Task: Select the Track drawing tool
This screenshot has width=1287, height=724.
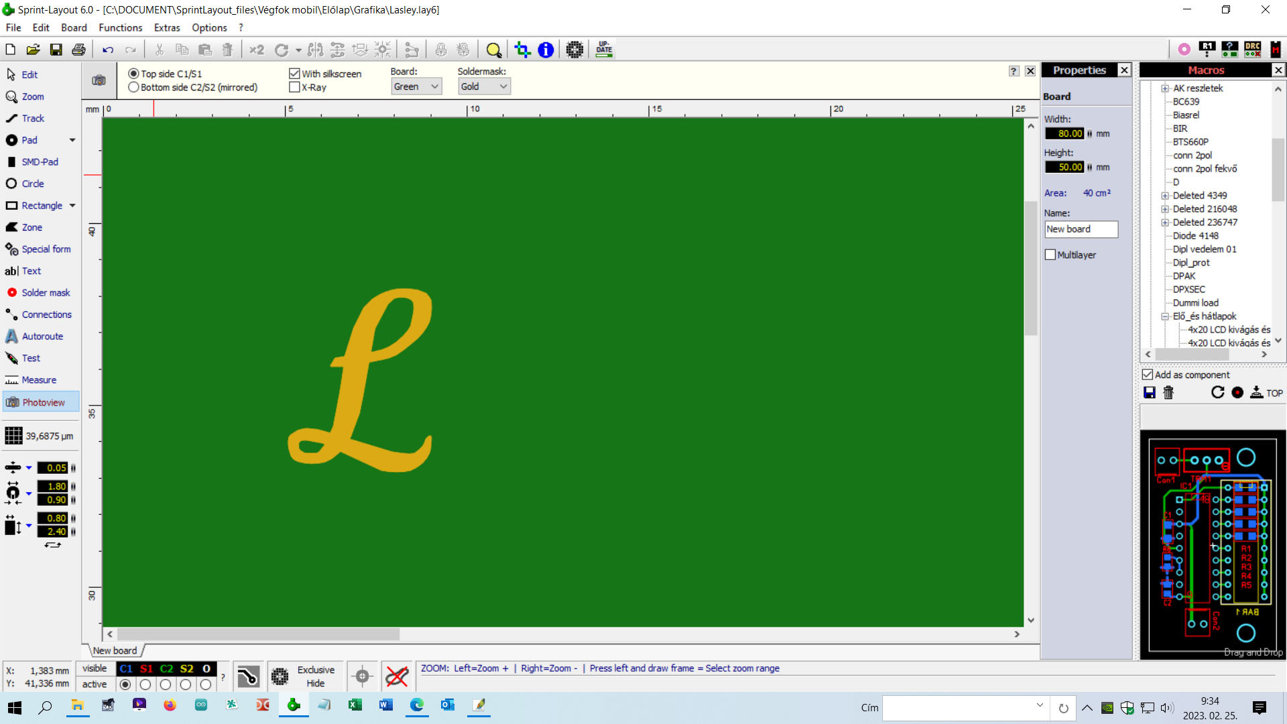Action: click(x=32, y=119)
